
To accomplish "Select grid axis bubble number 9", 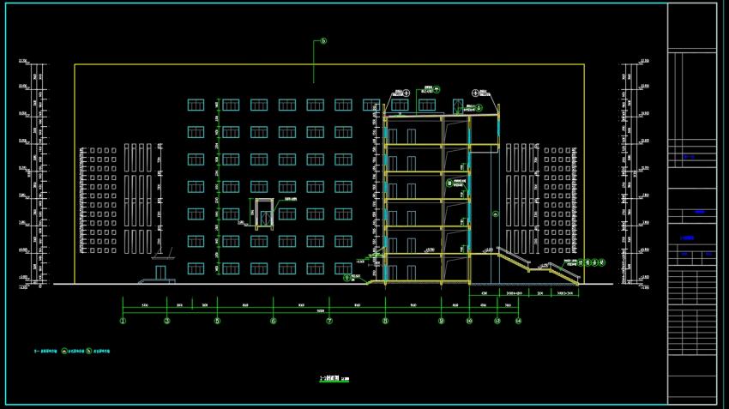I will [441, 321].
